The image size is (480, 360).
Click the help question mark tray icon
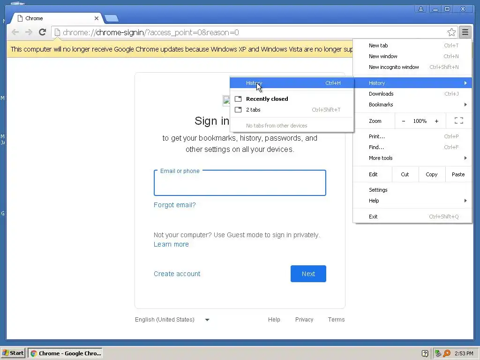click(425, 353)
